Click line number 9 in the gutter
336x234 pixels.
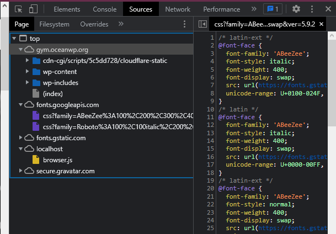pos(212,101)
